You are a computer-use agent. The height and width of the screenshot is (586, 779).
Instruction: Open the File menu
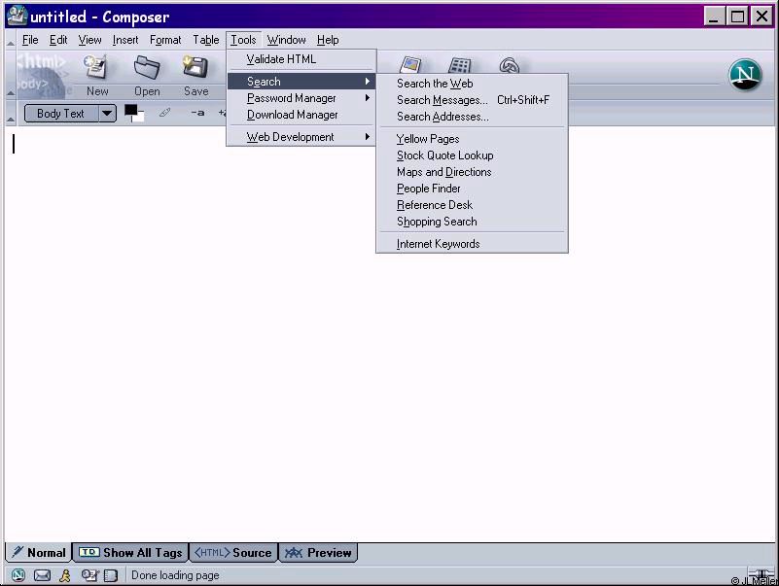tap(30, 40)
